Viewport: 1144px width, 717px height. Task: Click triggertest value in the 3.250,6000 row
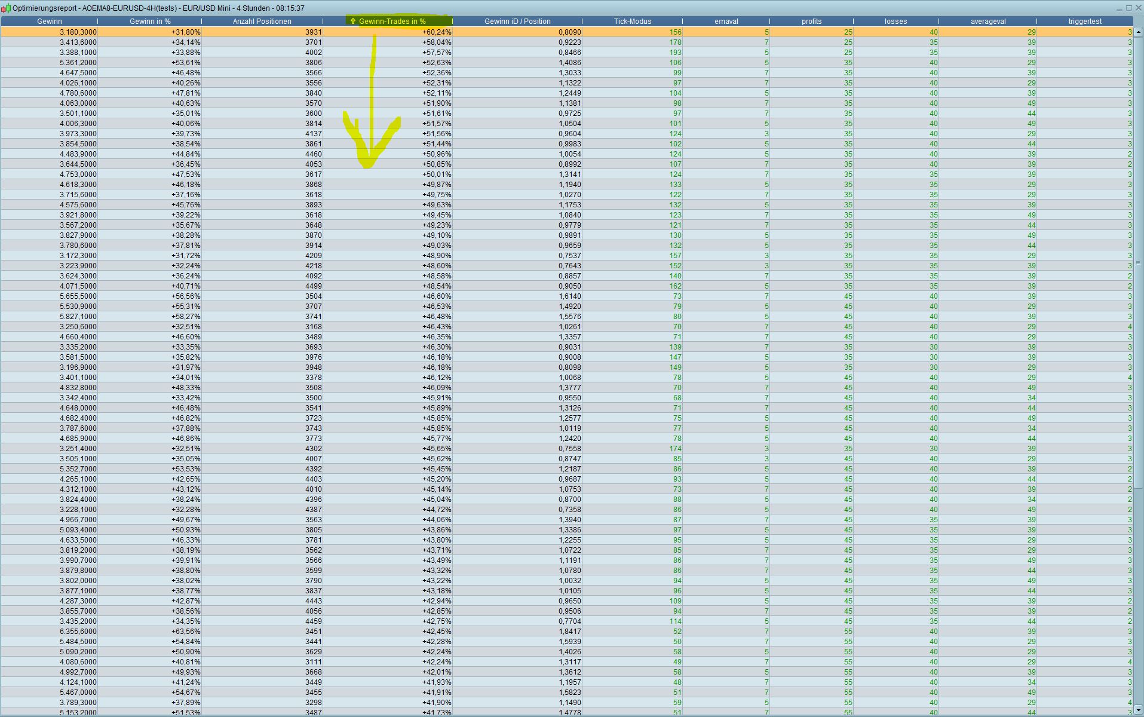1085,327
